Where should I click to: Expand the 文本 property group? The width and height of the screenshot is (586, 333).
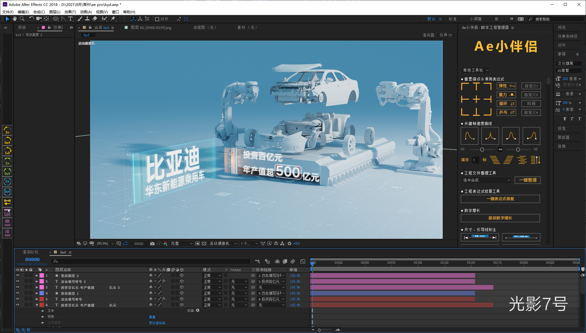pos(43,311)
